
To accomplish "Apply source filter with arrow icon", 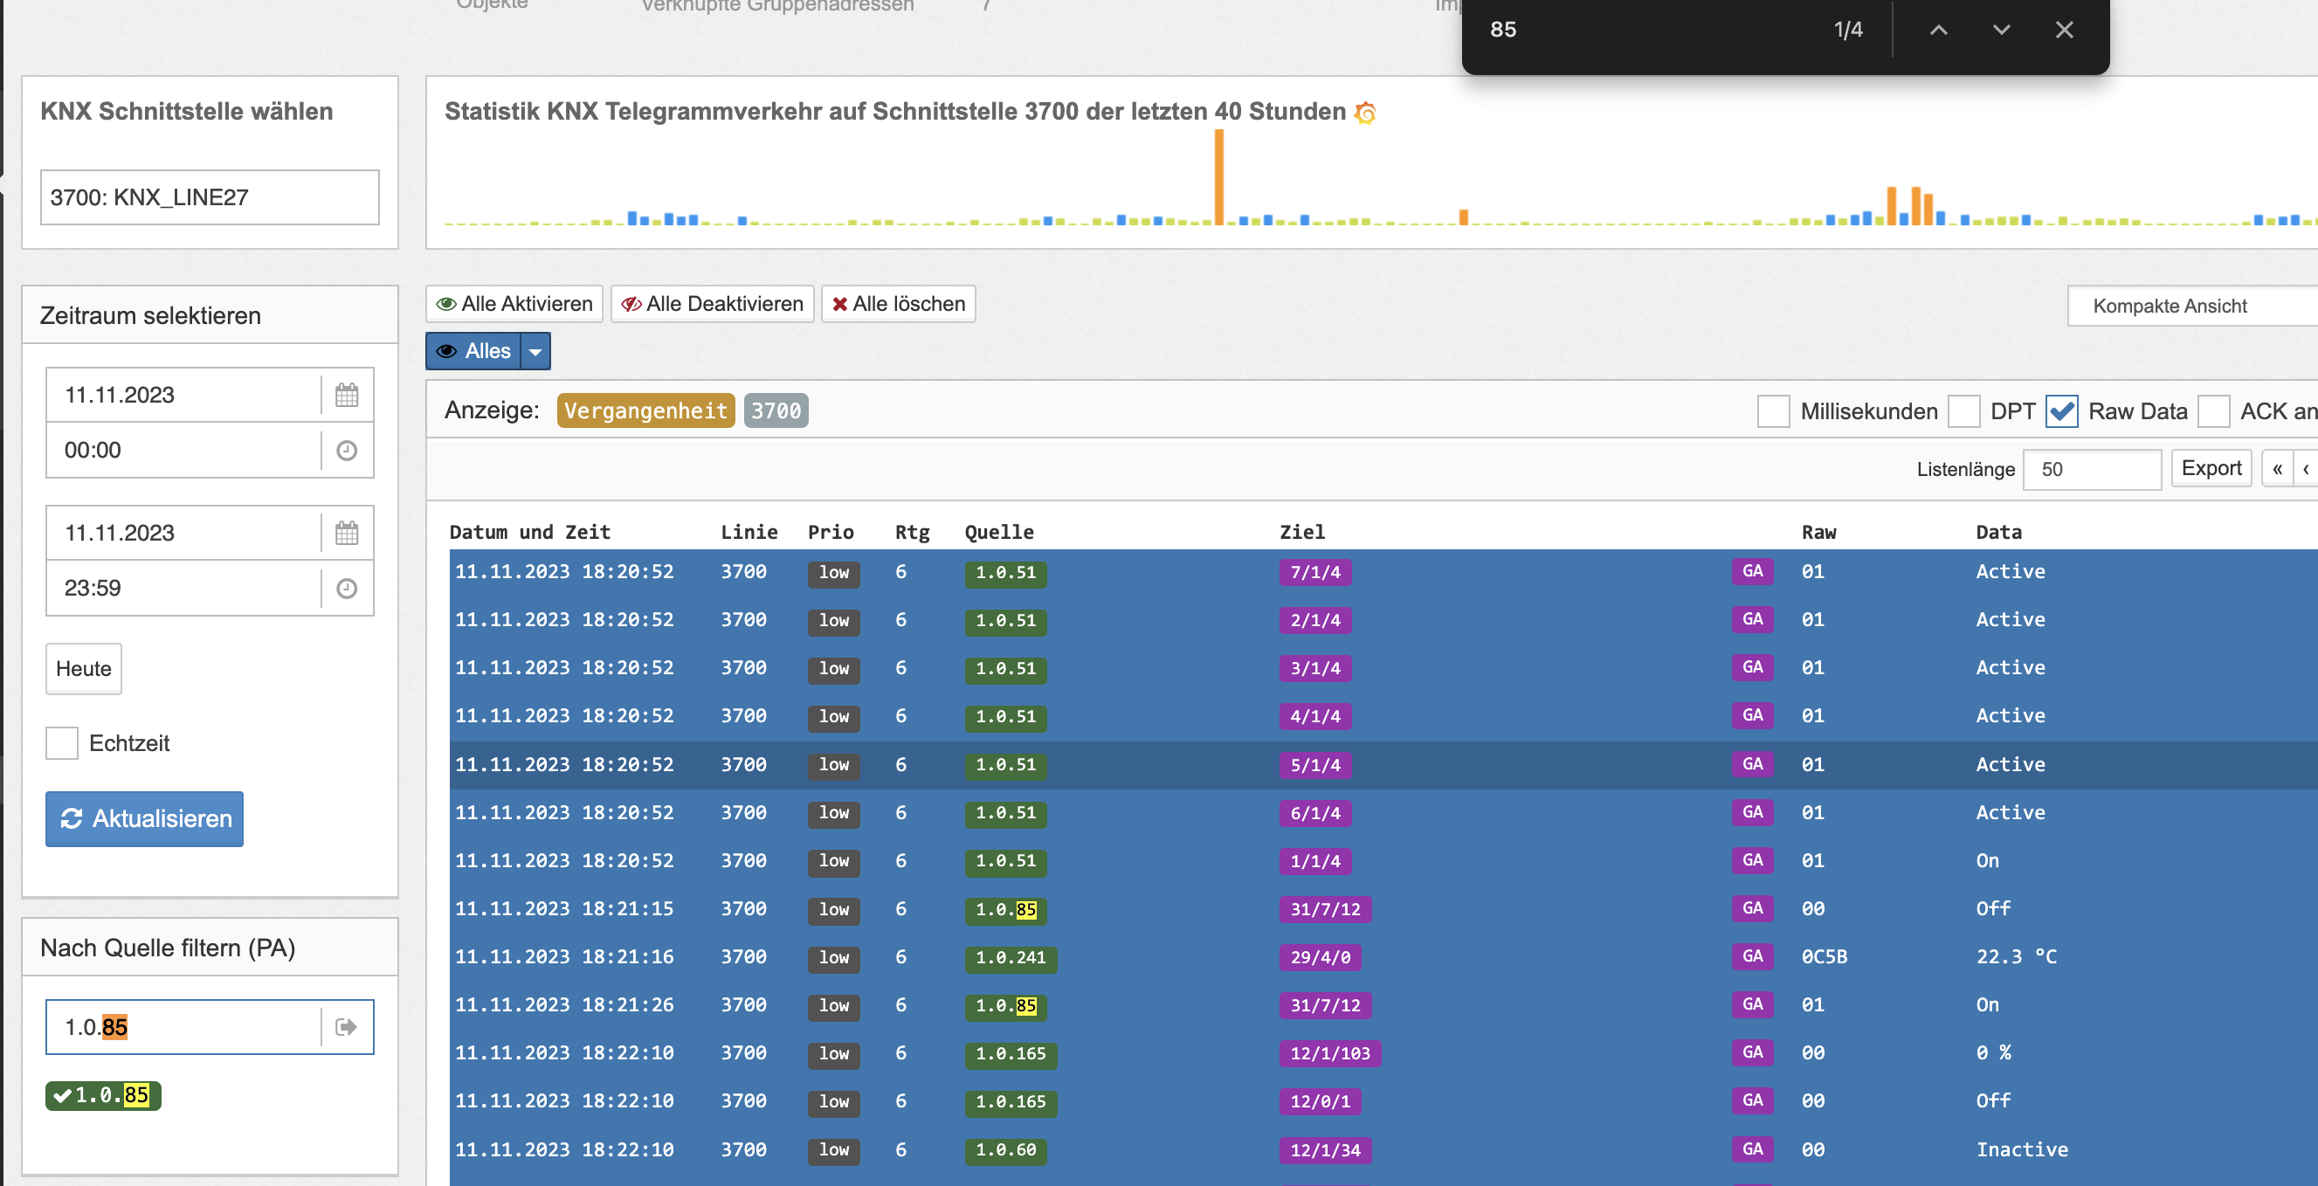I will tap(347, 1027).
